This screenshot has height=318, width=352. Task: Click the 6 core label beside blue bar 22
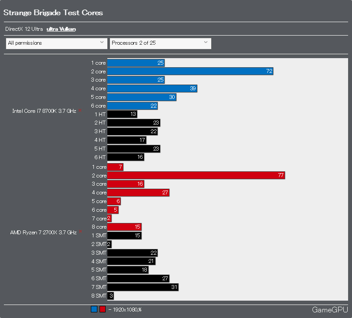[98, 106]
